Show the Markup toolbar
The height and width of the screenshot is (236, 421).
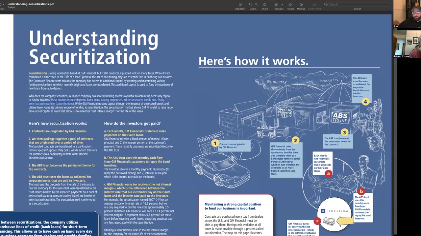click(301, 4)
